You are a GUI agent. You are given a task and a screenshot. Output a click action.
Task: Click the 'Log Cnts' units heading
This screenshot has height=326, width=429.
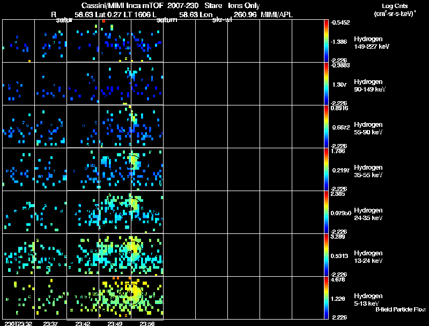tap(395, 6)
